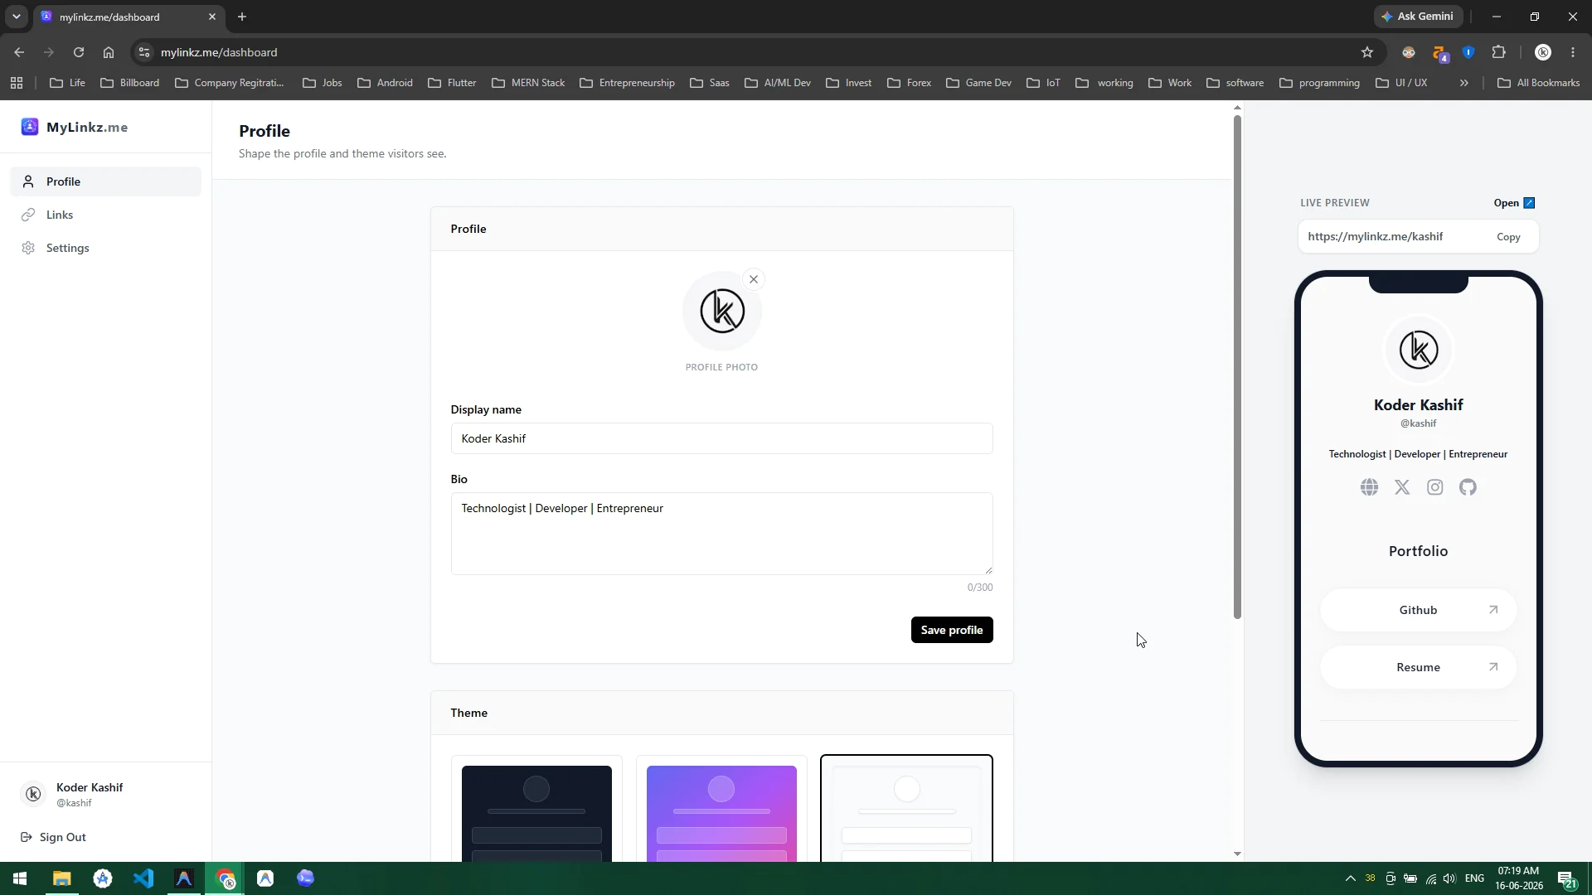Open Chrome three-dot menu
This screenshot has height=895, width=1592.
pyautogui.click(x=1573, y=52)
